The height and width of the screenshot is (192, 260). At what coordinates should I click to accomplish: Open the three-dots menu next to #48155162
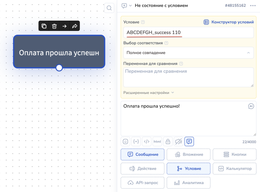[x=253, y=6]
